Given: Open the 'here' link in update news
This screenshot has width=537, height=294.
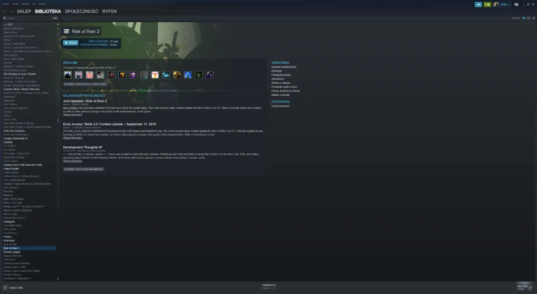Looking at the screenshot, I should pyautogui.click(x=144, y=108).
